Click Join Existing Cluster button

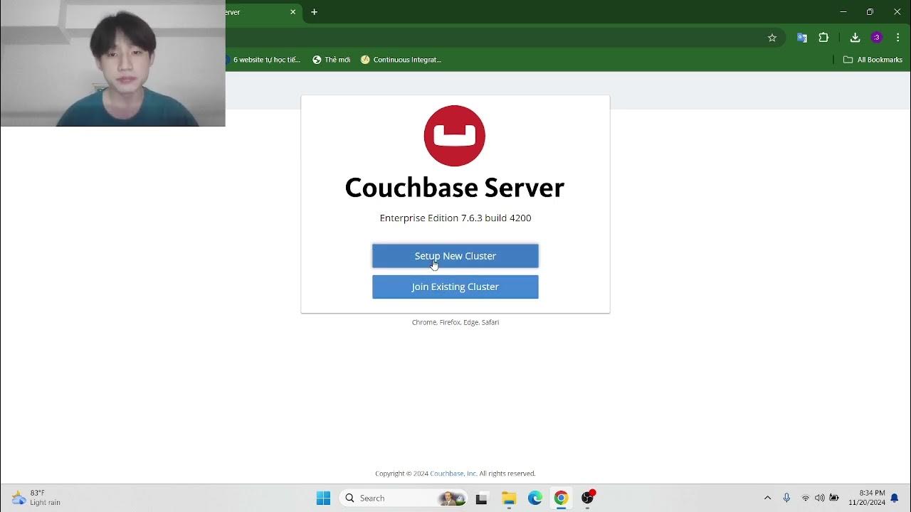point(455,287)
